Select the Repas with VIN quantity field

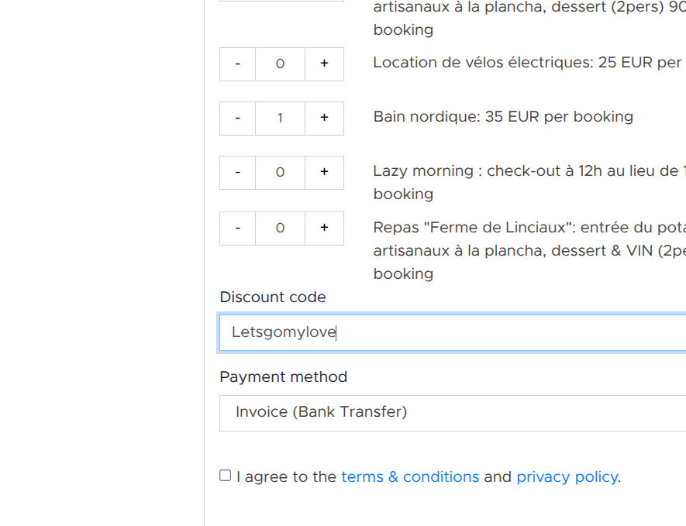click(x=280, y=229)
